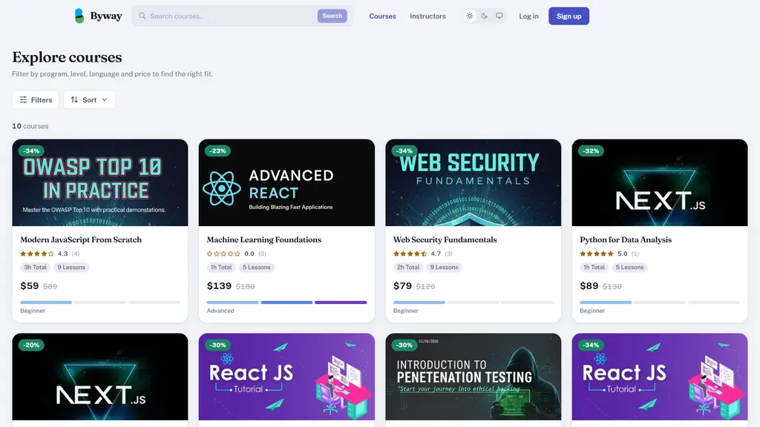Open Next.js thumbnail with -20% badge
This screenshot has width=760, height=427.
click(x=100, y=377)
